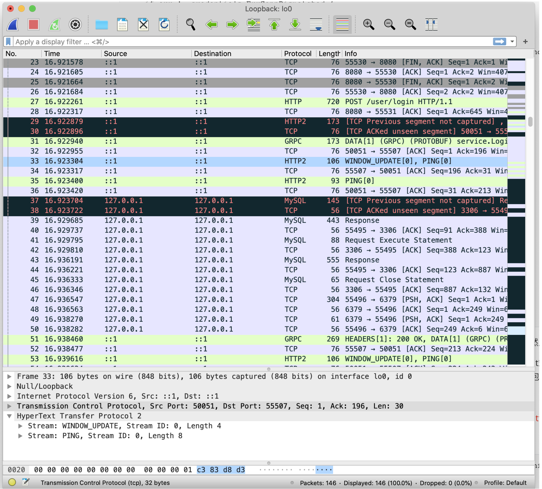Zoom in on packet text
Screen dimensions: 542x489
pos(369,25)
